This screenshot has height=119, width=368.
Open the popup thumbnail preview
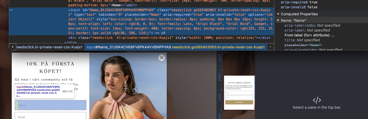[x=239, y=92]
